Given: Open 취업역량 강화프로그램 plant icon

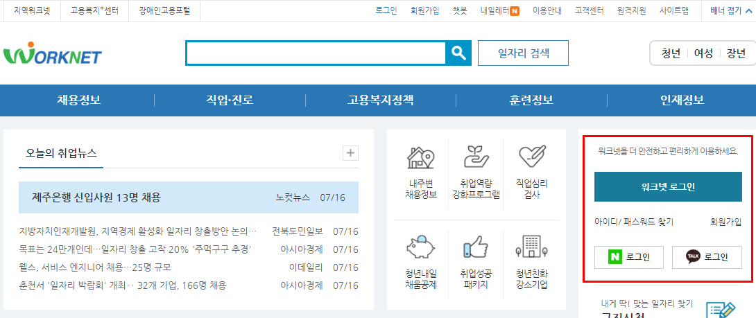Looking at the screenshot, I should pyautogui.click(x=476, y=157).
